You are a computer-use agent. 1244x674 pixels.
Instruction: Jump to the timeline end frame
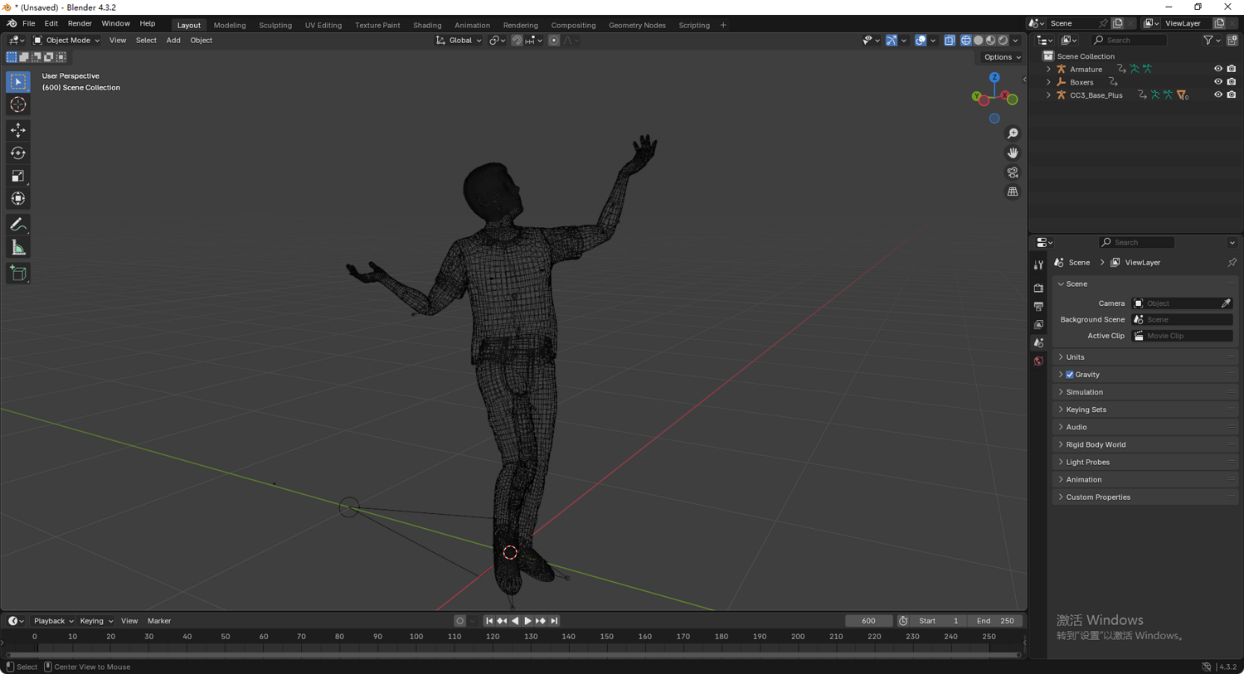[x=554, y=621]
